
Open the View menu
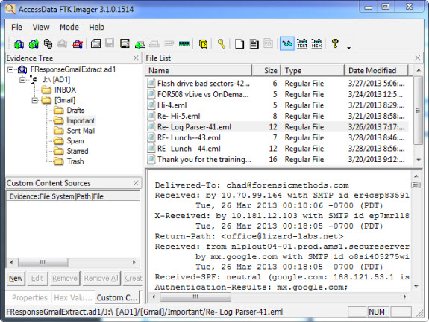pyautogui.click(x=41, y=27)
